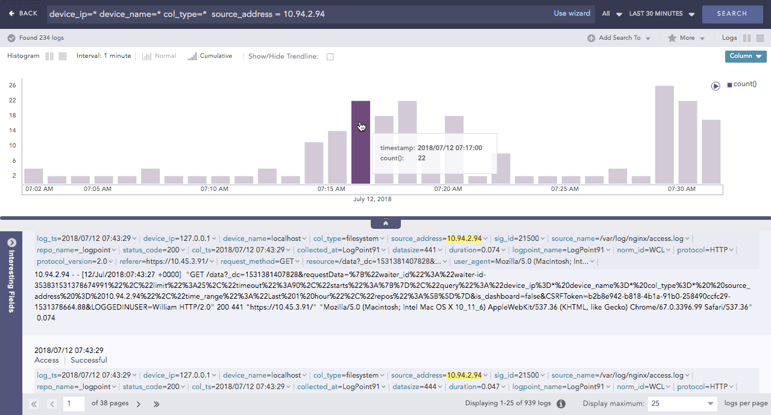Click the Use wizard link
This screenshot has width=771, height=415.
point(571,13)
